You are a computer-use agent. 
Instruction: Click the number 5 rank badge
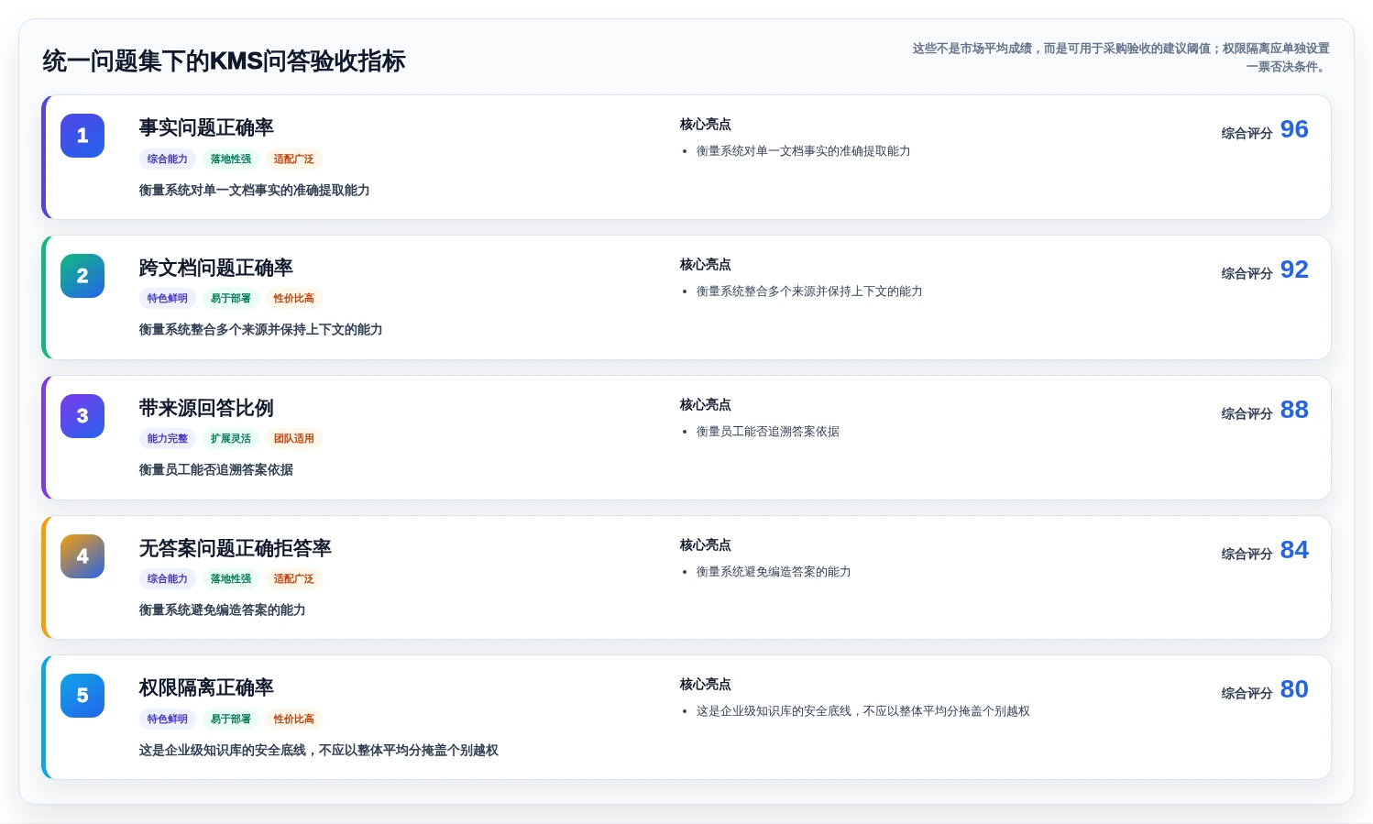pos(82,696)
